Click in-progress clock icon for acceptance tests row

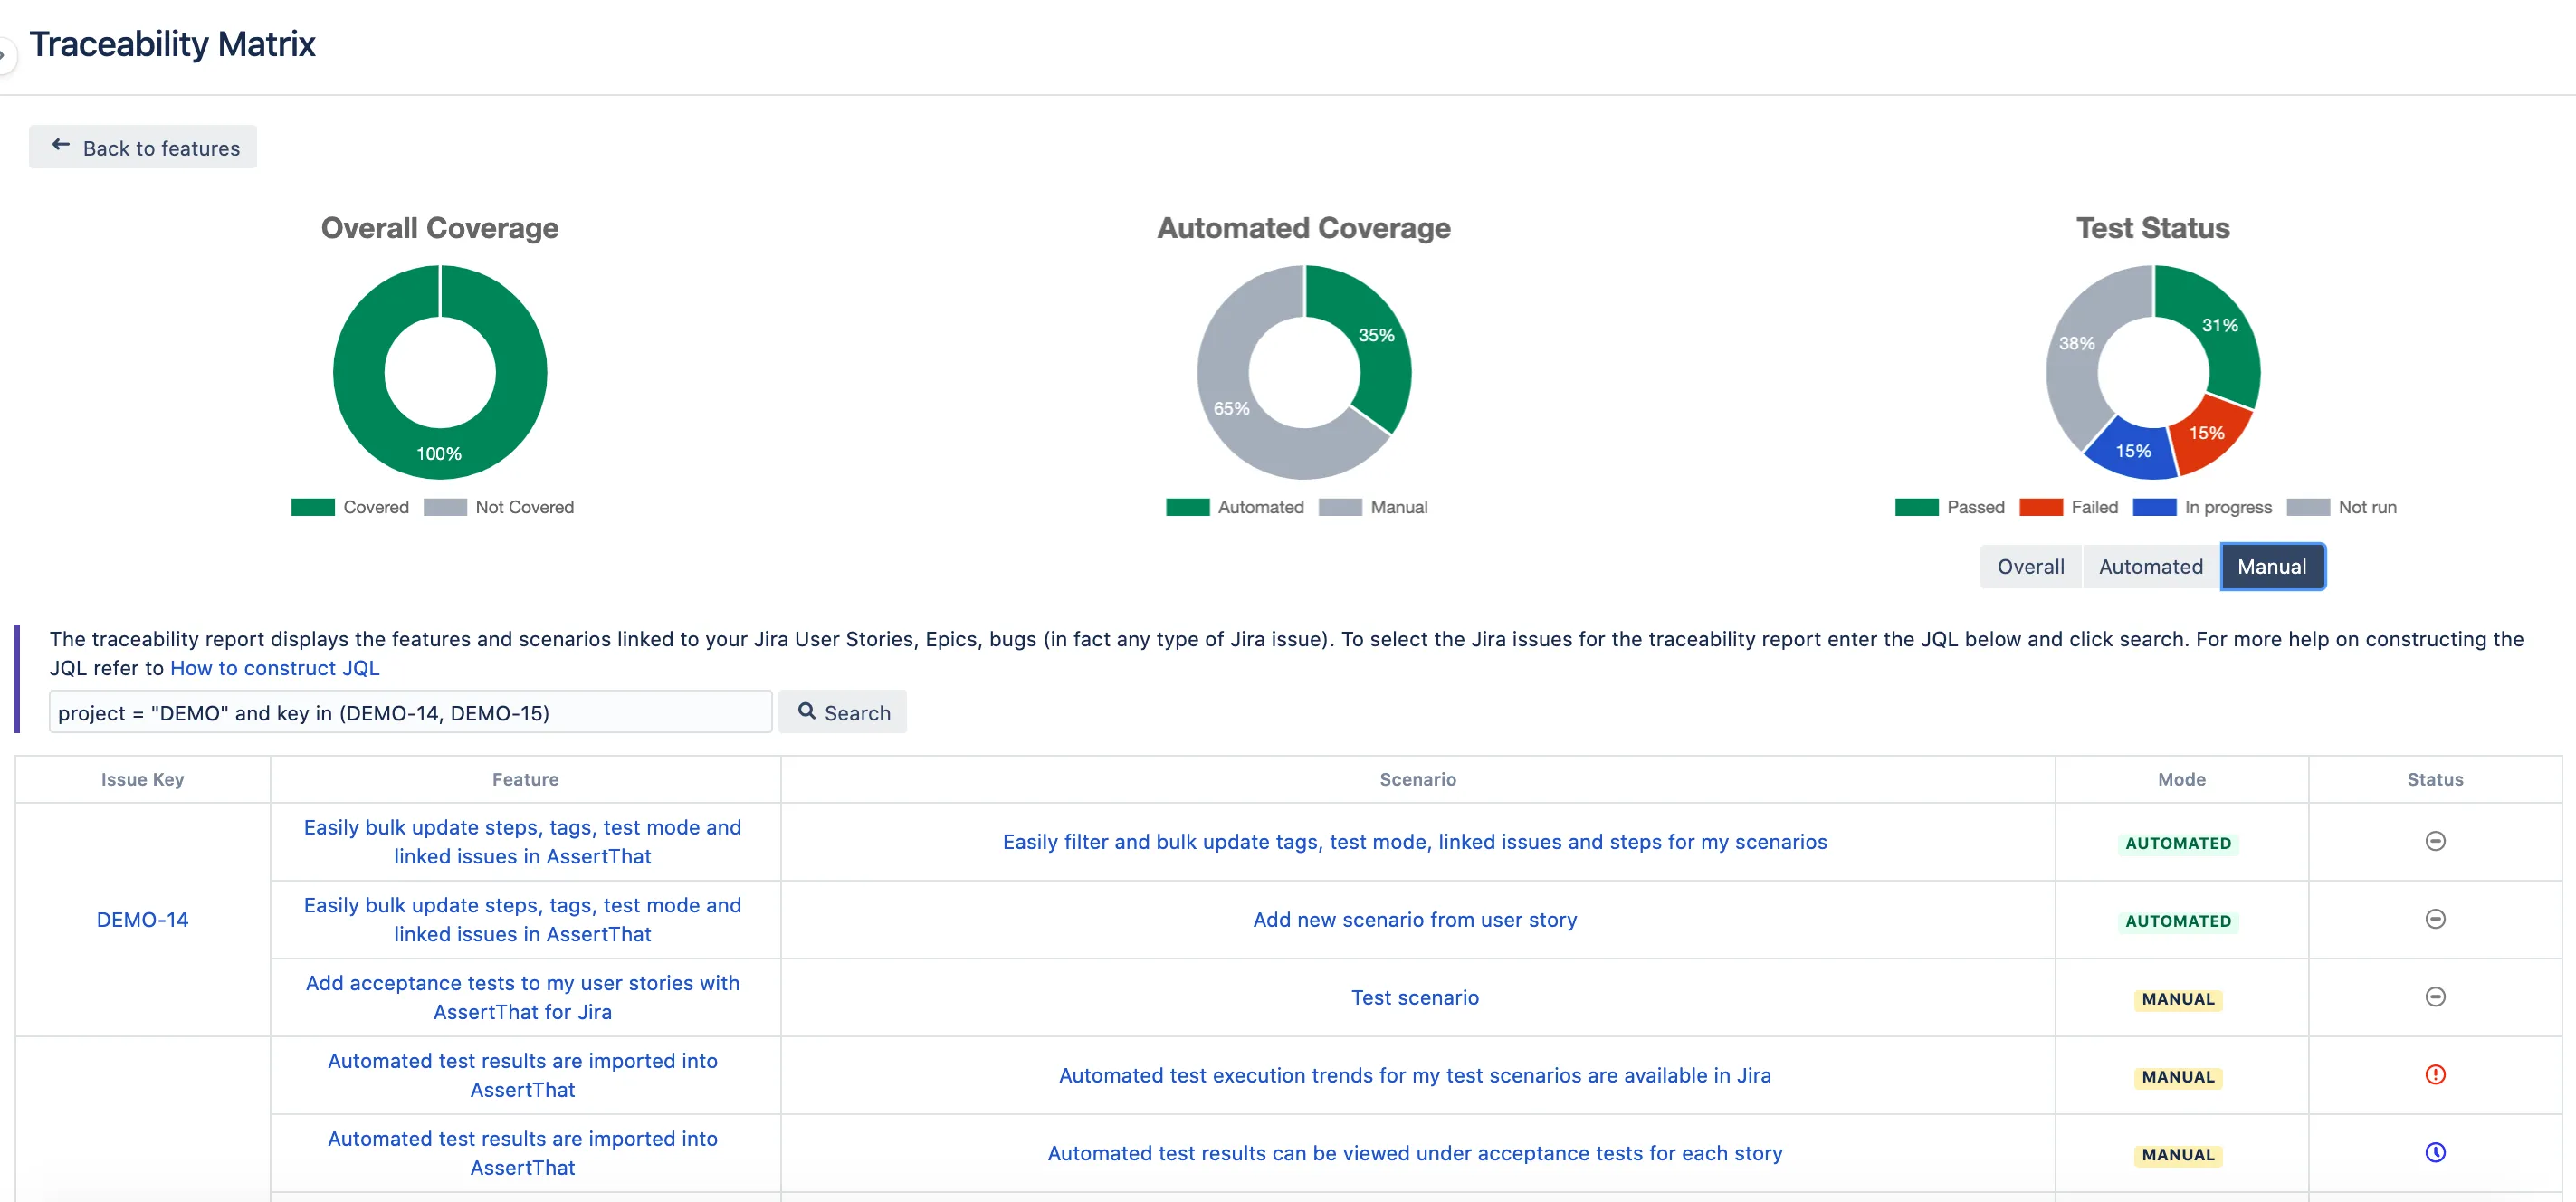coord(2435,1153)
